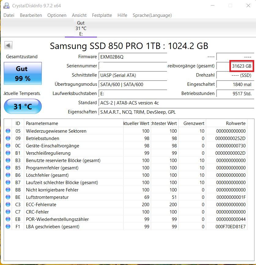The width and height of the screenshot is (256, 265).
Task: Click raw value 0000000001F
Action: pos(231,197)
